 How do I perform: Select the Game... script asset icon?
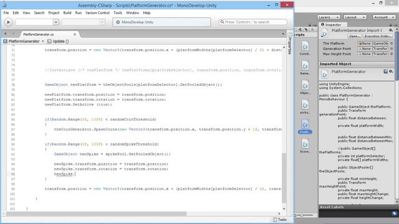(305, 66)
